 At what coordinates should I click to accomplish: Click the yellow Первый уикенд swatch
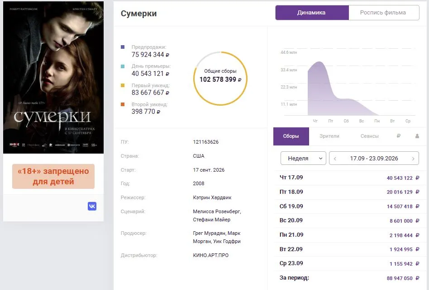123,85
